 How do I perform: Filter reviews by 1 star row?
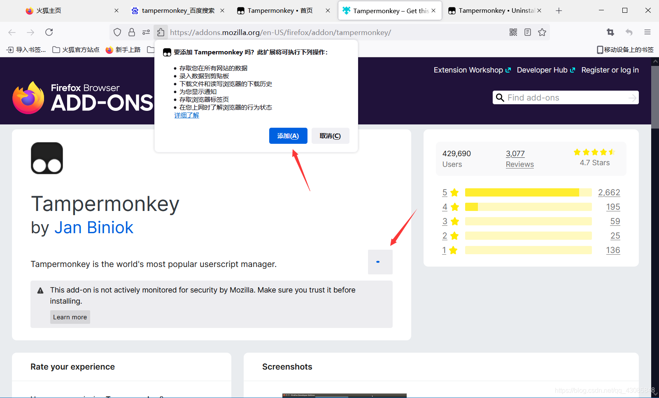pyautogui.click(x=531, y=250)
